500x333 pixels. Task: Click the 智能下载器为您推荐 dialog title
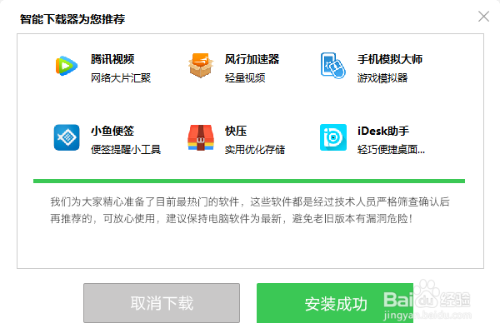pyautogui.click(x=72, y=19)
